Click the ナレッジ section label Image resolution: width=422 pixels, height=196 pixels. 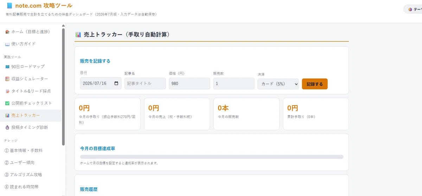click(x=11, y=141)
